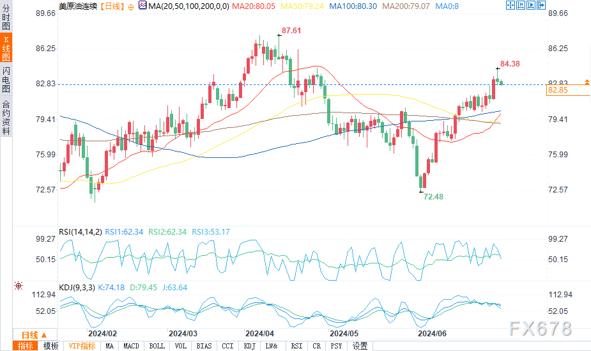Switch to the 模板 bottom tab
The image size is (591, 351).
[50, 346]
